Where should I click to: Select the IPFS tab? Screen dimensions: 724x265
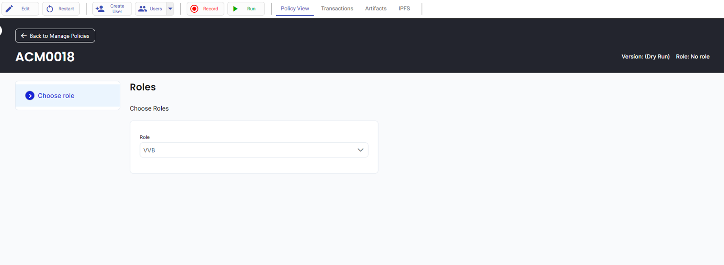pyautogui.click(x=404, y=8)
